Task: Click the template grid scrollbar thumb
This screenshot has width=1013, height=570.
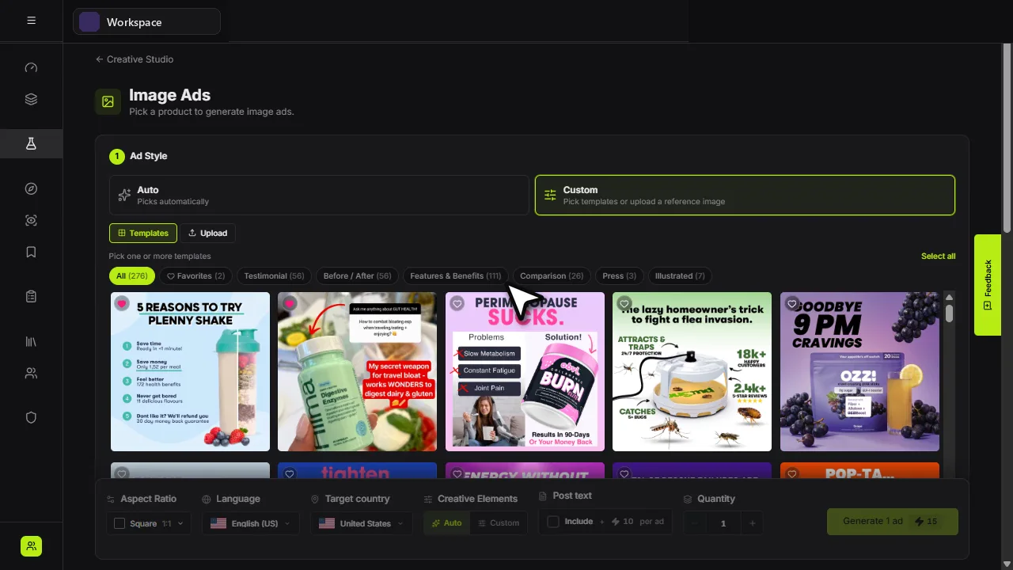Action: (x=949, y=313)
